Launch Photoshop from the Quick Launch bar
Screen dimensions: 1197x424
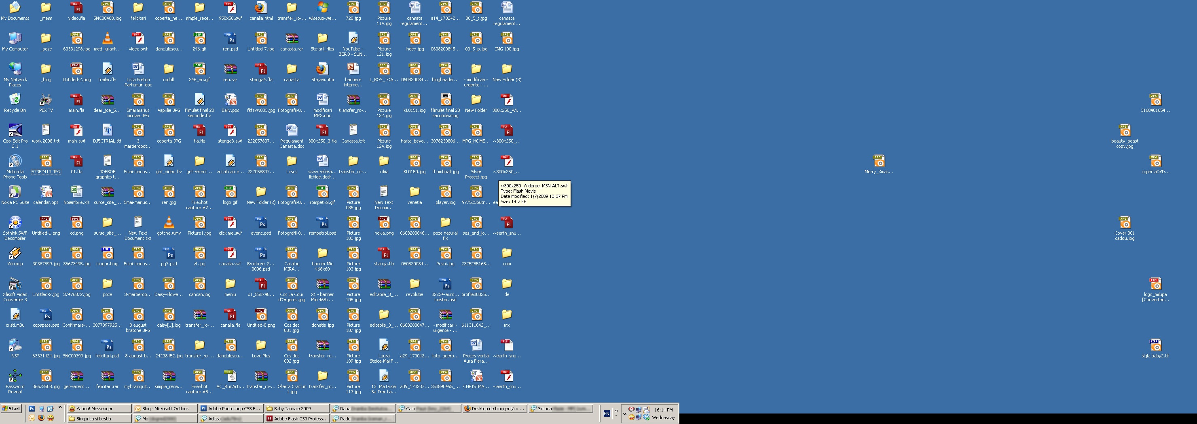(x=32, y=409)
